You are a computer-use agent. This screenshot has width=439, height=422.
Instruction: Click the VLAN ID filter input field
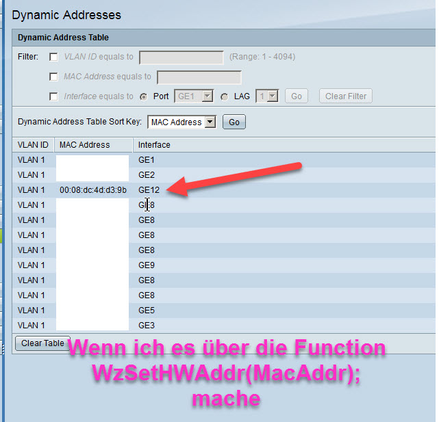coord(181,57)
